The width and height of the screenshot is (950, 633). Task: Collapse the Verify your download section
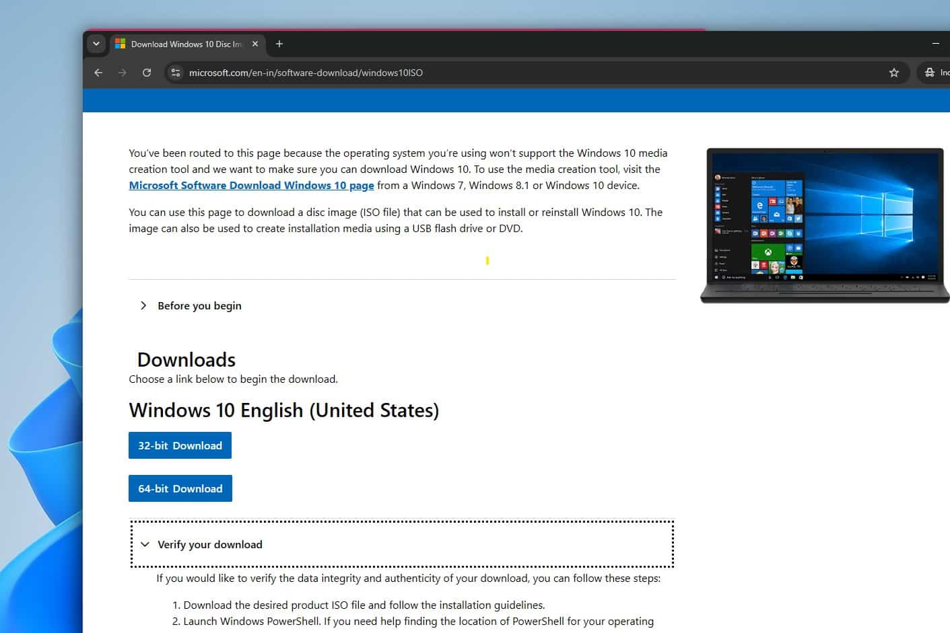(x=402, y=544)
